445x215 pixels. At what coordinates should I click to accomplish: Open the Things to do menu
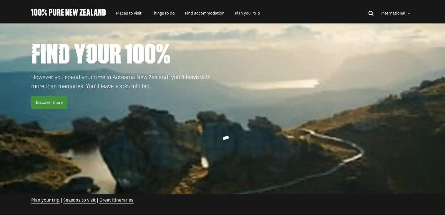163,13
